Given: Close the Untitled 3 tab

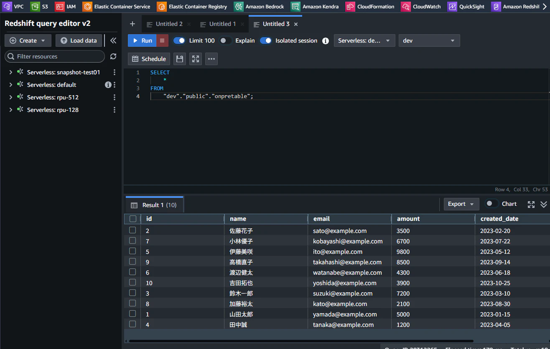Looking at the screenshot, I should pyautogui.click(x=296, y=24).
